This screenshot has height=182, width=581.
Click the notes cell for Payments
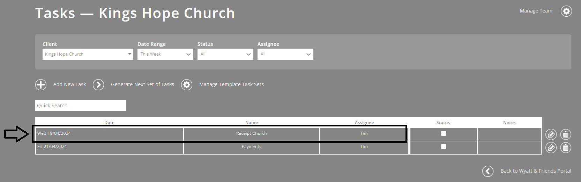coord(509,148)
